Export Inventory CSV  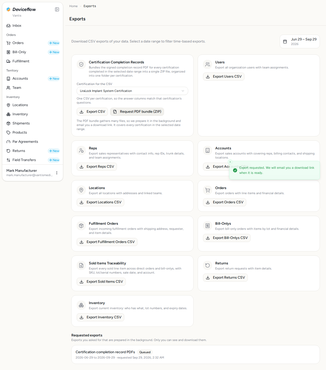click(100, 317)
